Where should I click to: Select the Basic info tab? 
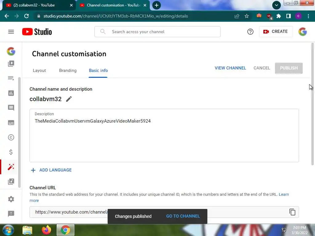tap(98, 70)
